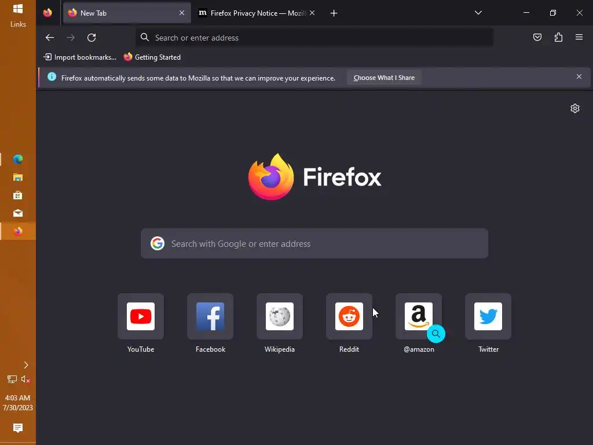
Task: Open a new tab with plus button
Action: pos(334,13)
